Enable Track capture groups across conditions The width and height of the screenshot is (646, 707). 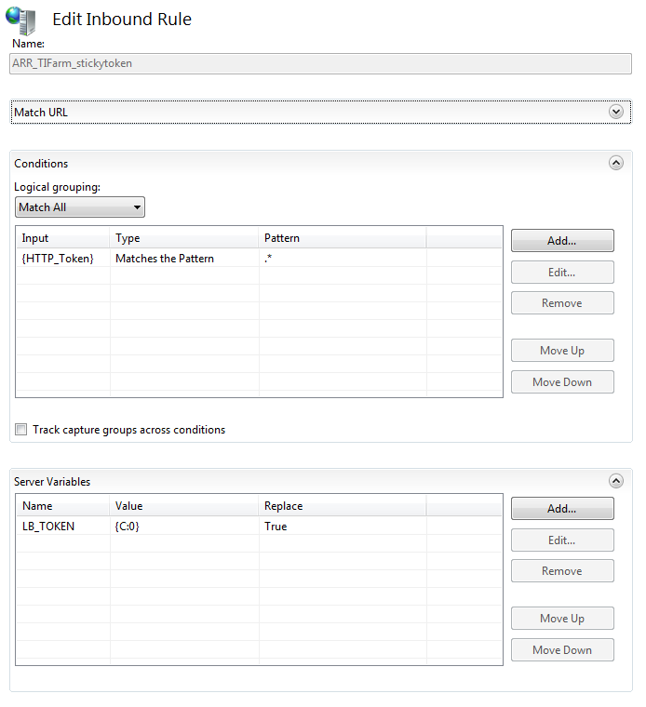click(x=20, y=429)
